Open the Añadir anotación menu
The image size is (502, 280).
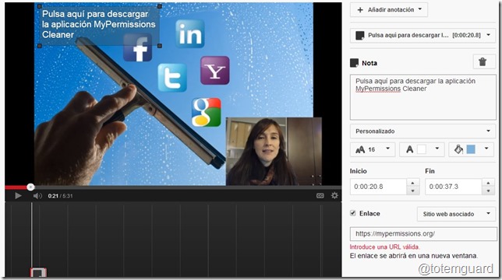pos(389,9)
